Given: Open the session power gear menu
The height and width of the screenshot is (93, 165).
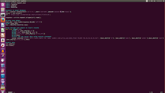Looking at the screenshot, I should point(164,1).
